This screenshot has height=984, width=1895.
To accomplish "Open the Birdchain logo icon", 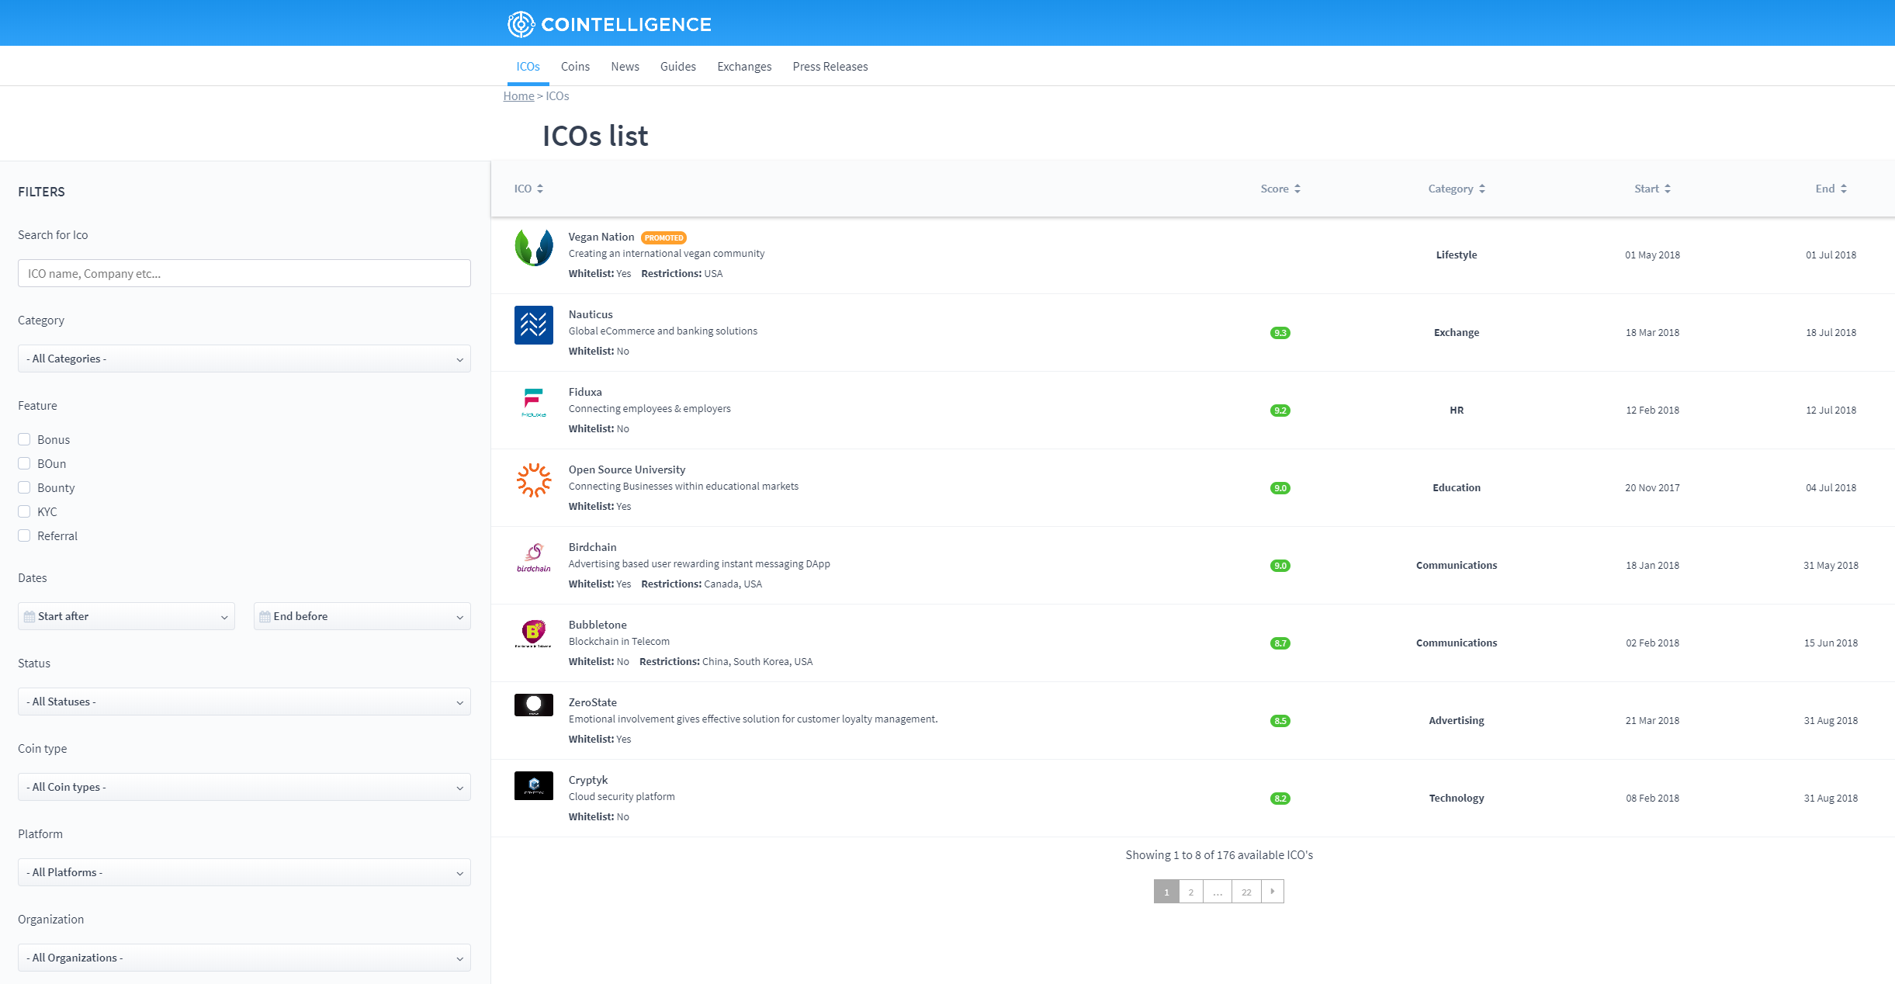I will [x=534, y=558].
